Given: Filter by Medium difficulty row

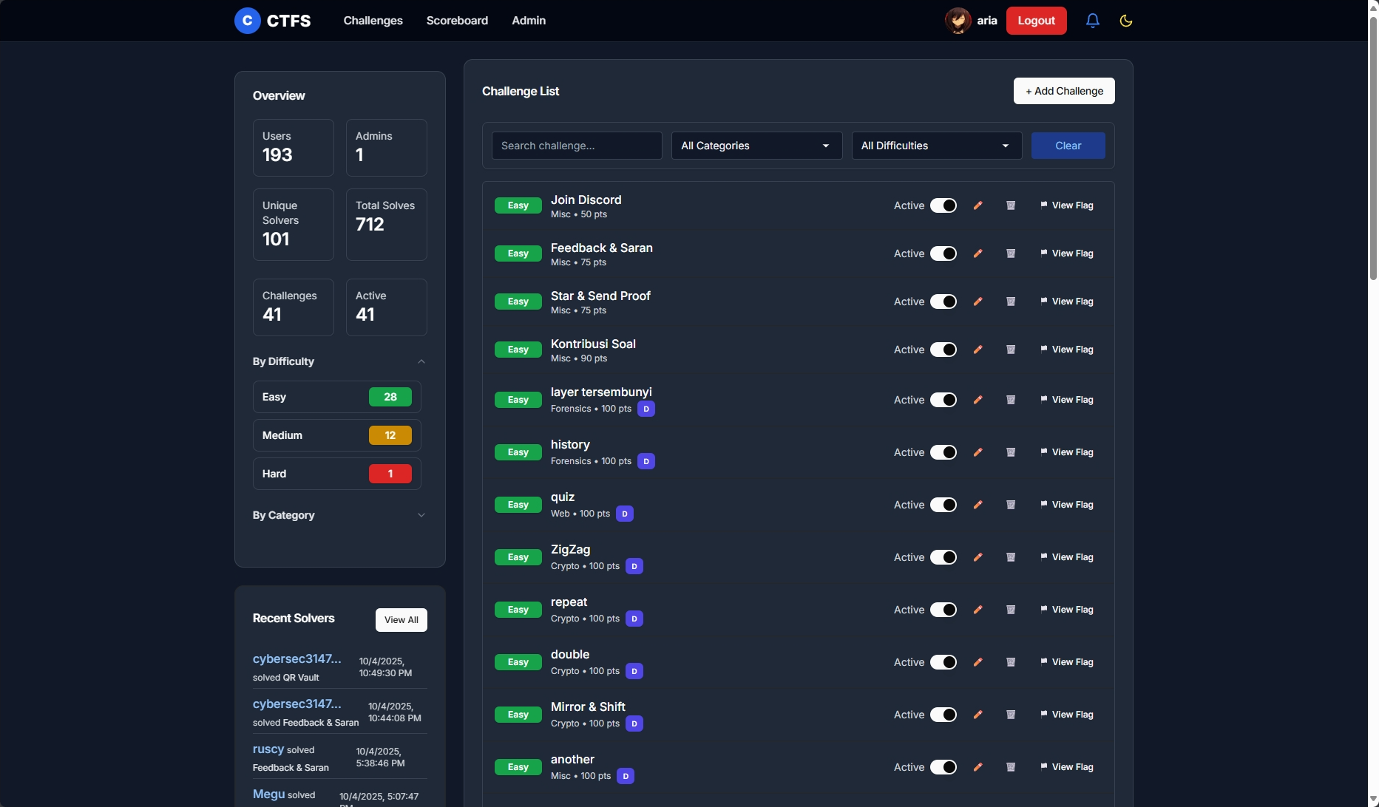Looking at the screenshot, I should click(337, 435).
